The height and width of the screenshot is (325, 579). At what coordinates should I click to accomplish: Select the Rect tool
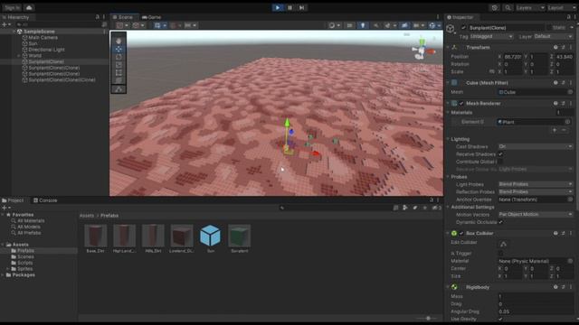coord(119,72)
